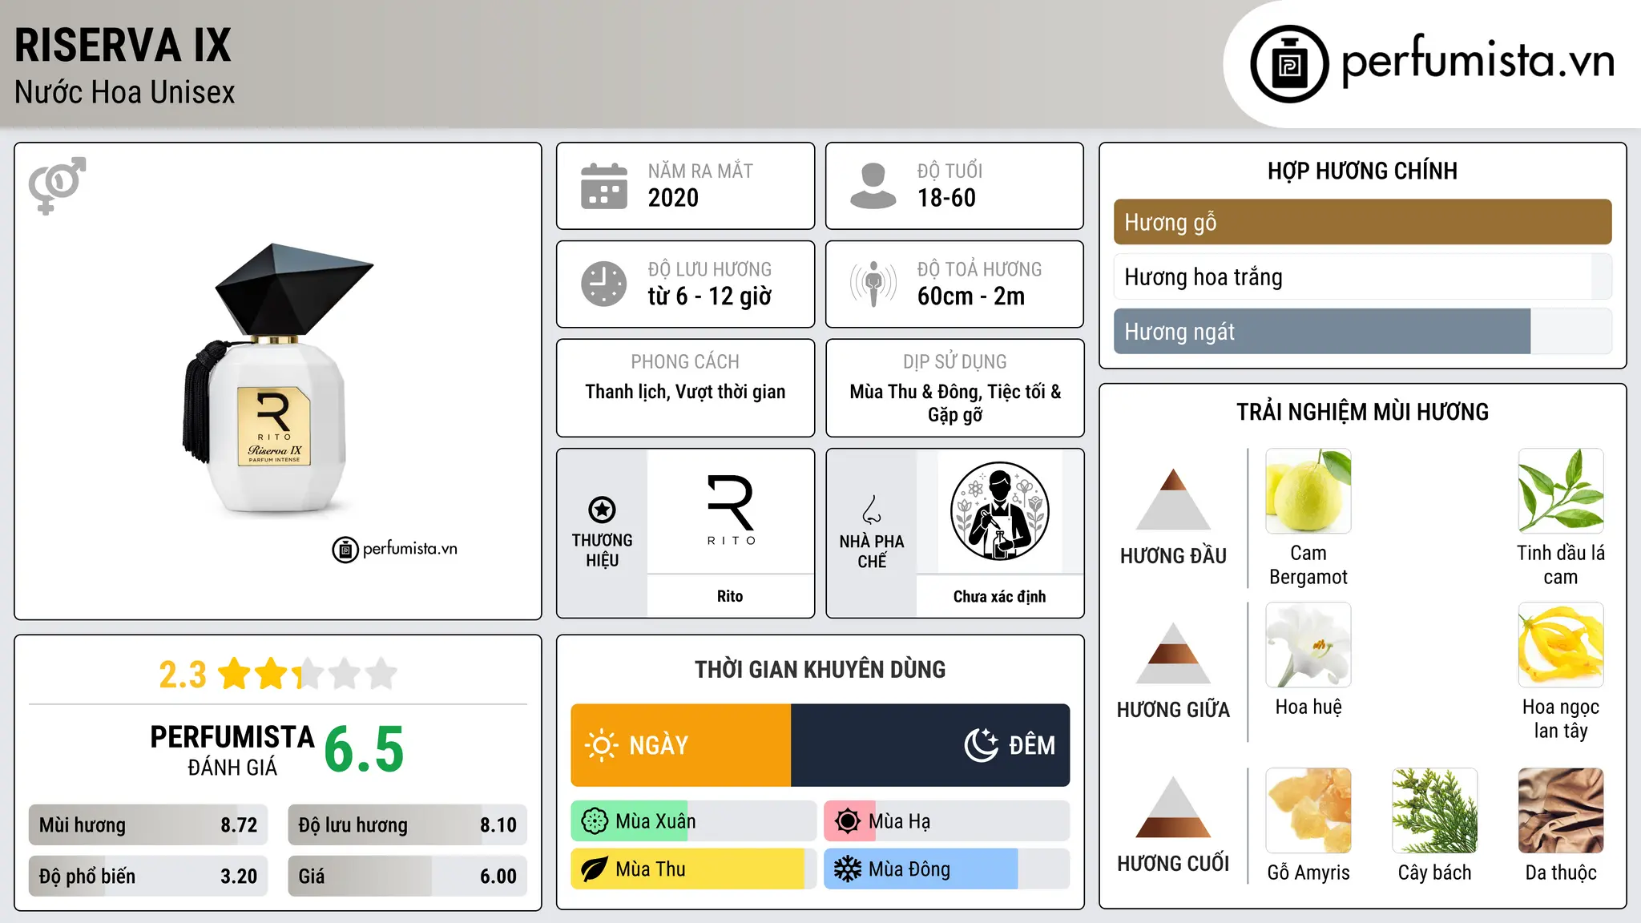The image size is (1641, 923).
Task: Open the Gỗ Amyris note image
Action: (x=1308, y=811)
